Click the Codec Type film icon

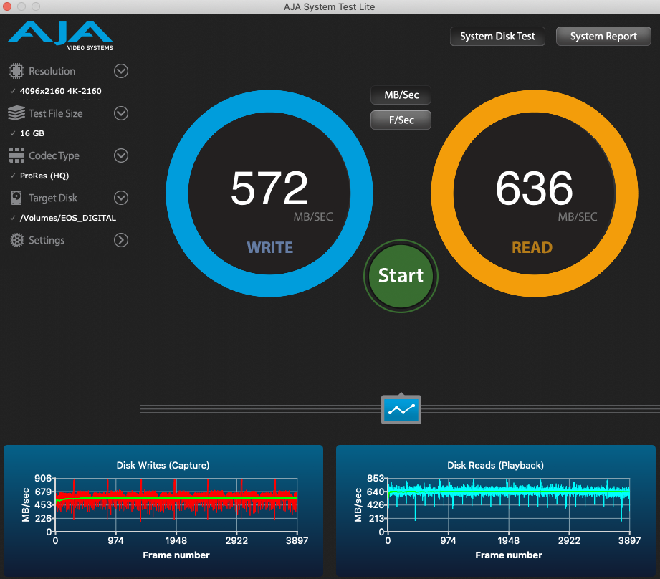coord(16,155)
